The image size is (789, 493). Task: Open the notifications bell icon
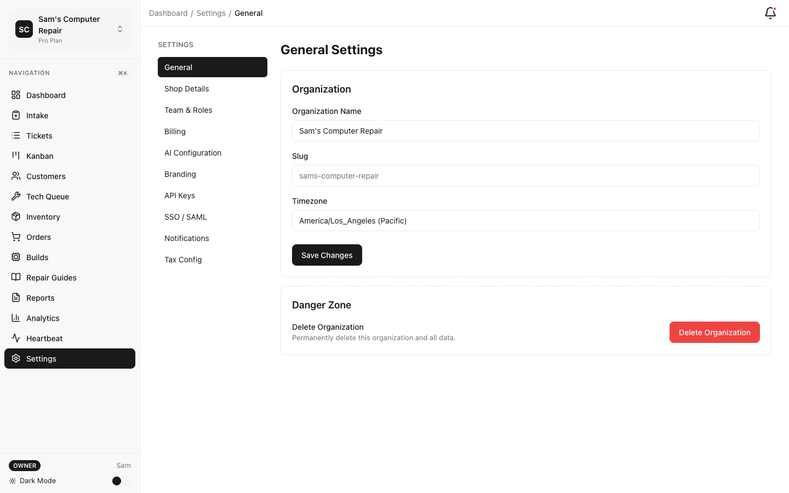click(x=770, y=13)
